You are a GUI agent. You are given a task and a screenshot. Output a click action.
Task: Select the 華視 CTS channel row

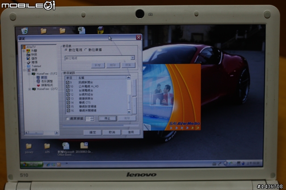[96, 102]
